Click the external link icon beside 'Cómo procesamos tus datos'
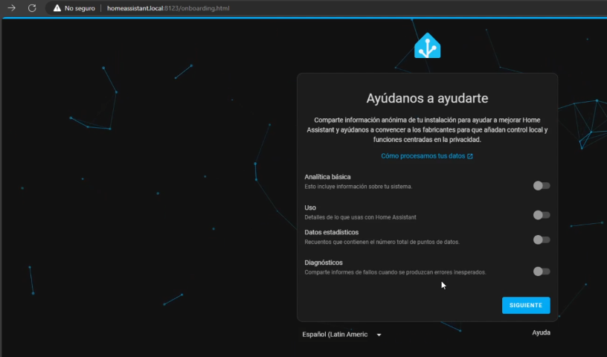The width and height of the screenshot is (607, 357). 470,156
